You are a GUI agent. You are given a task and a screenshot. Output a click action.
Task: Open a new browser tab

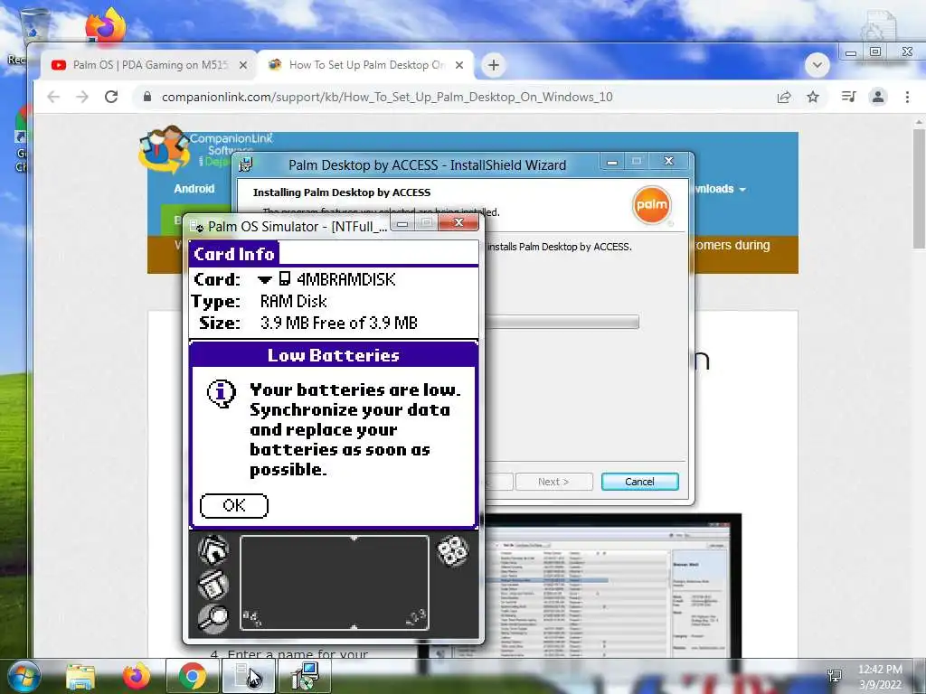[x=494, y=65]
